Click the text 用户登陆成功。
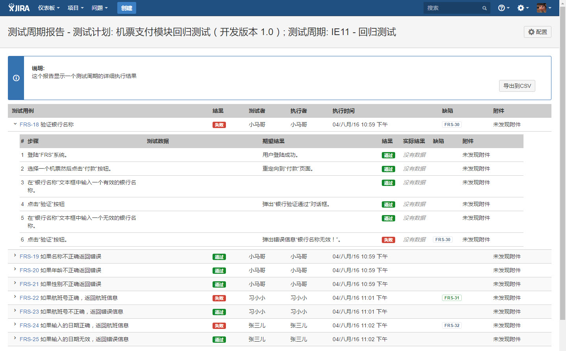The height and width of the screenshot is (351, 566). tap(281, 155)
